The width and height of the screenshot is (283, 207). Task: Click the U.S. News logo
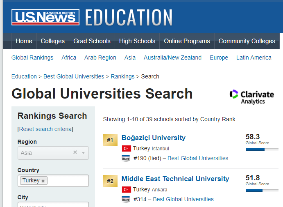[45, 17]
